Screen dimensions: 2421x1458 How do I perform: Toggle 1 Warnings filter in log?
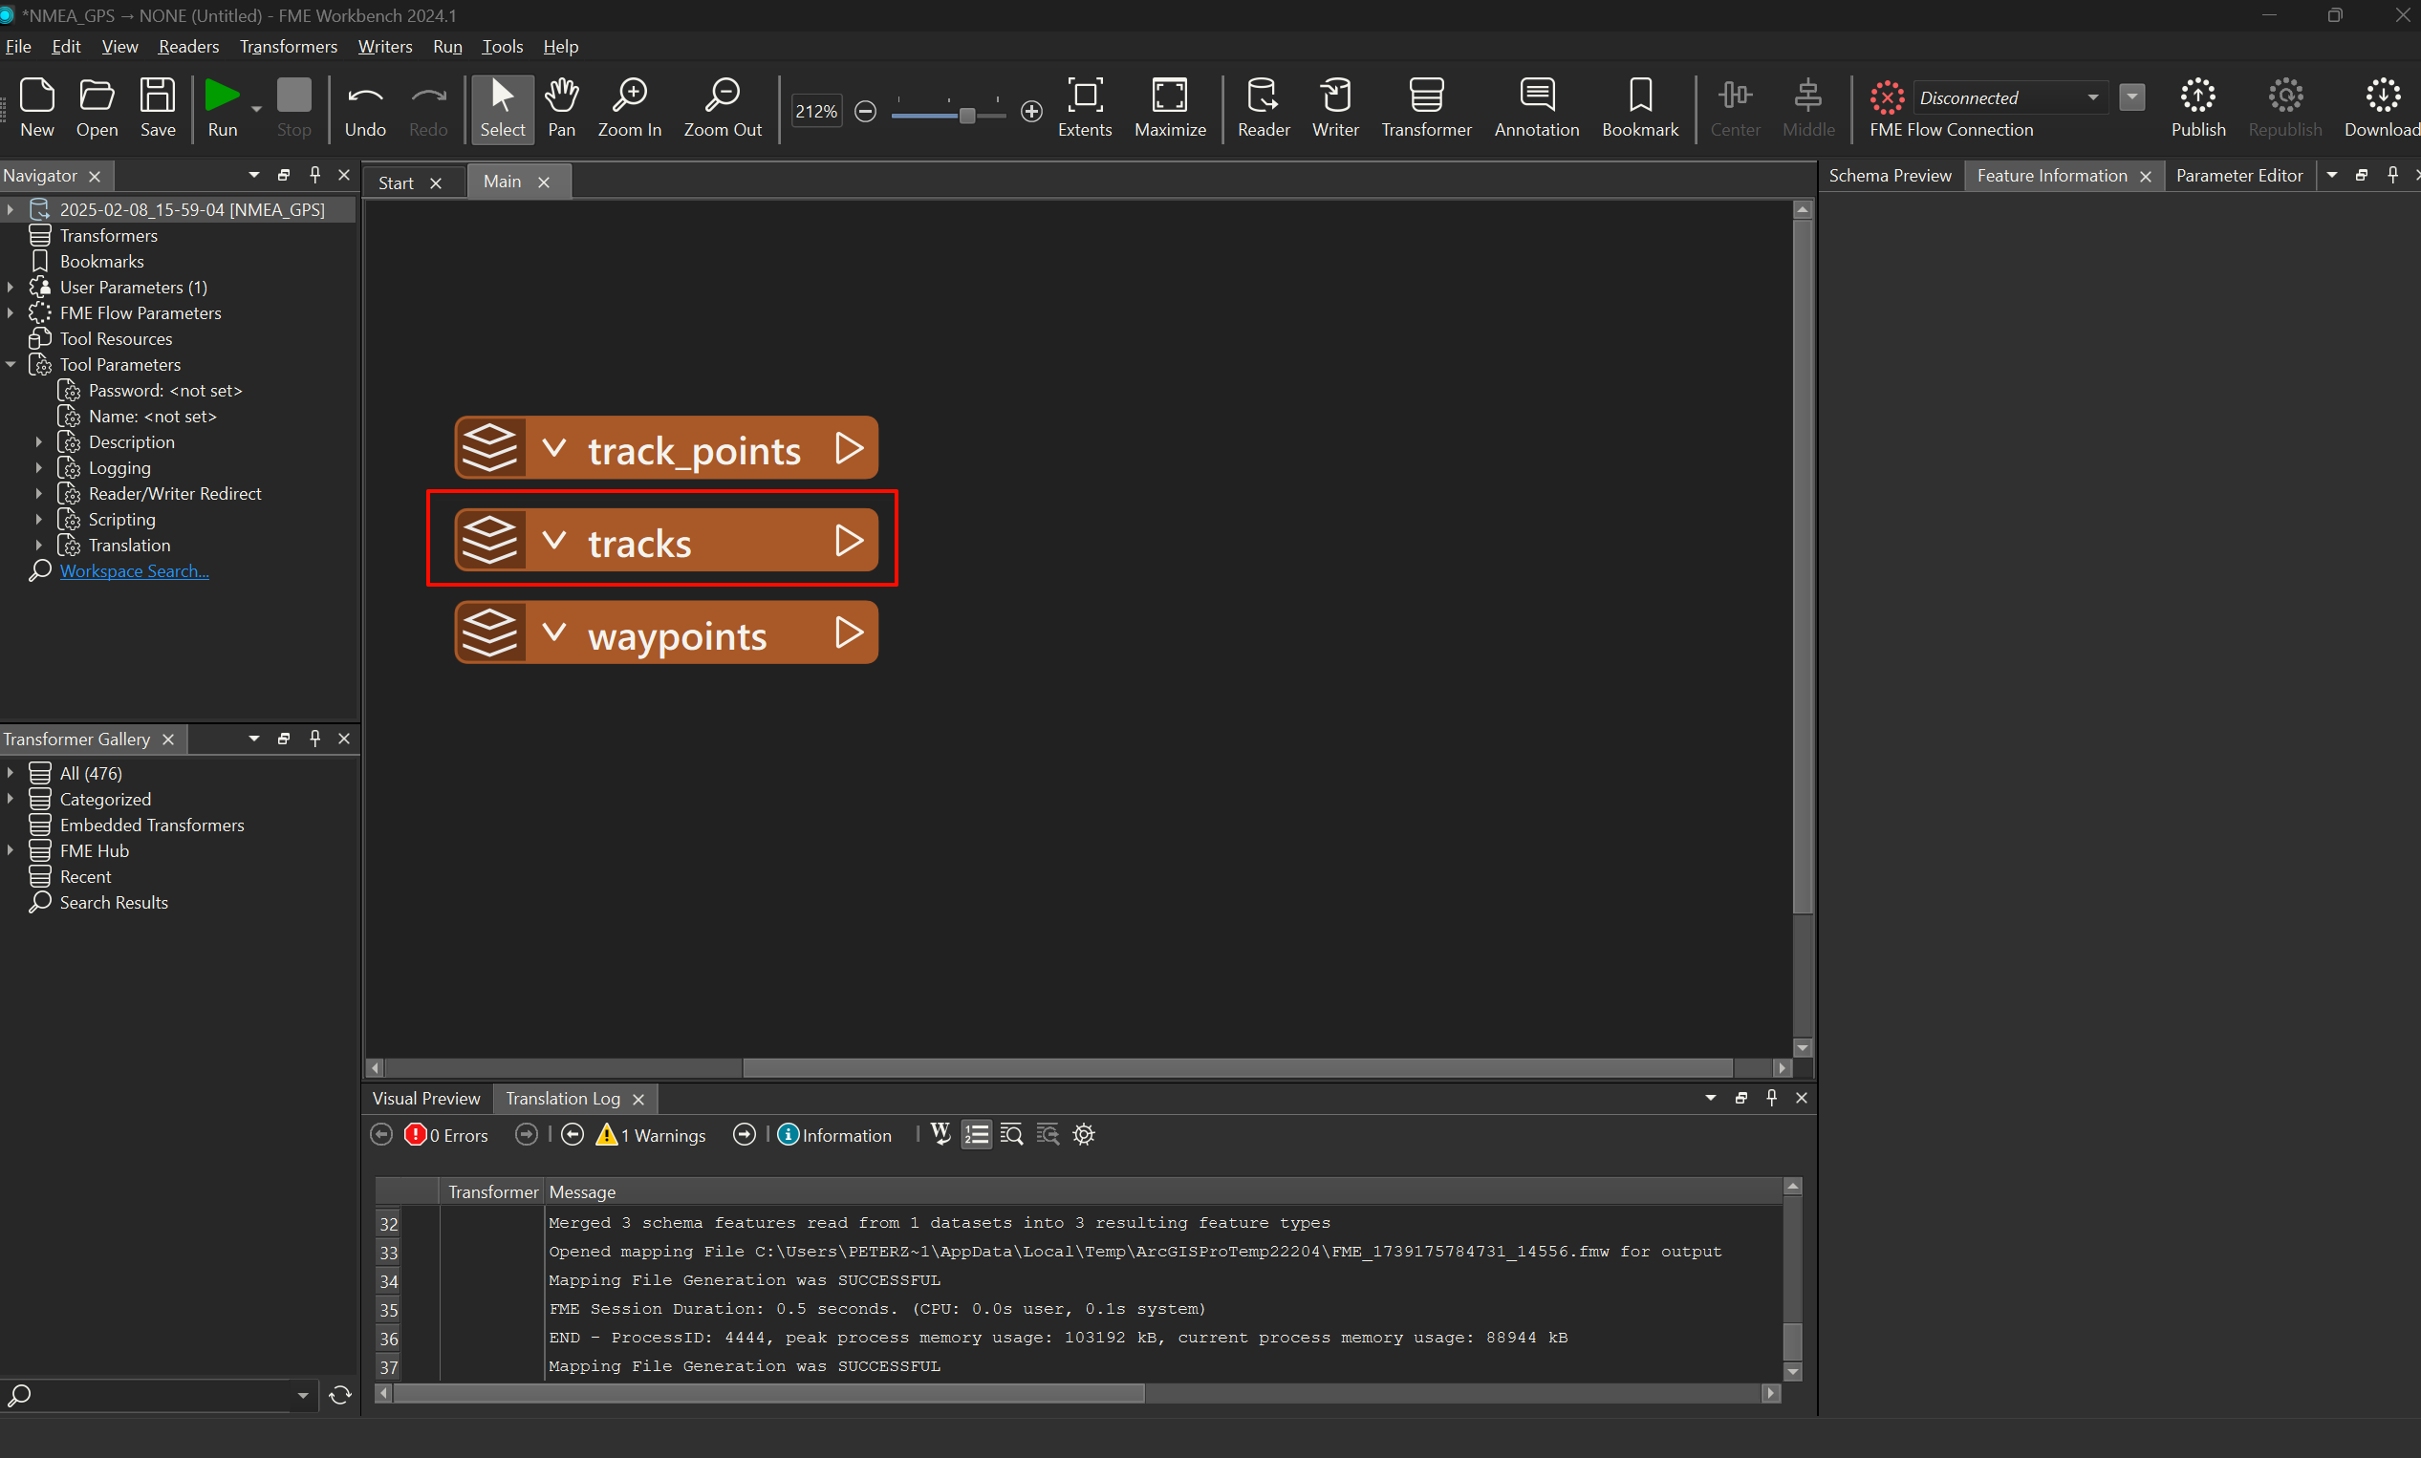point(651,1135)
